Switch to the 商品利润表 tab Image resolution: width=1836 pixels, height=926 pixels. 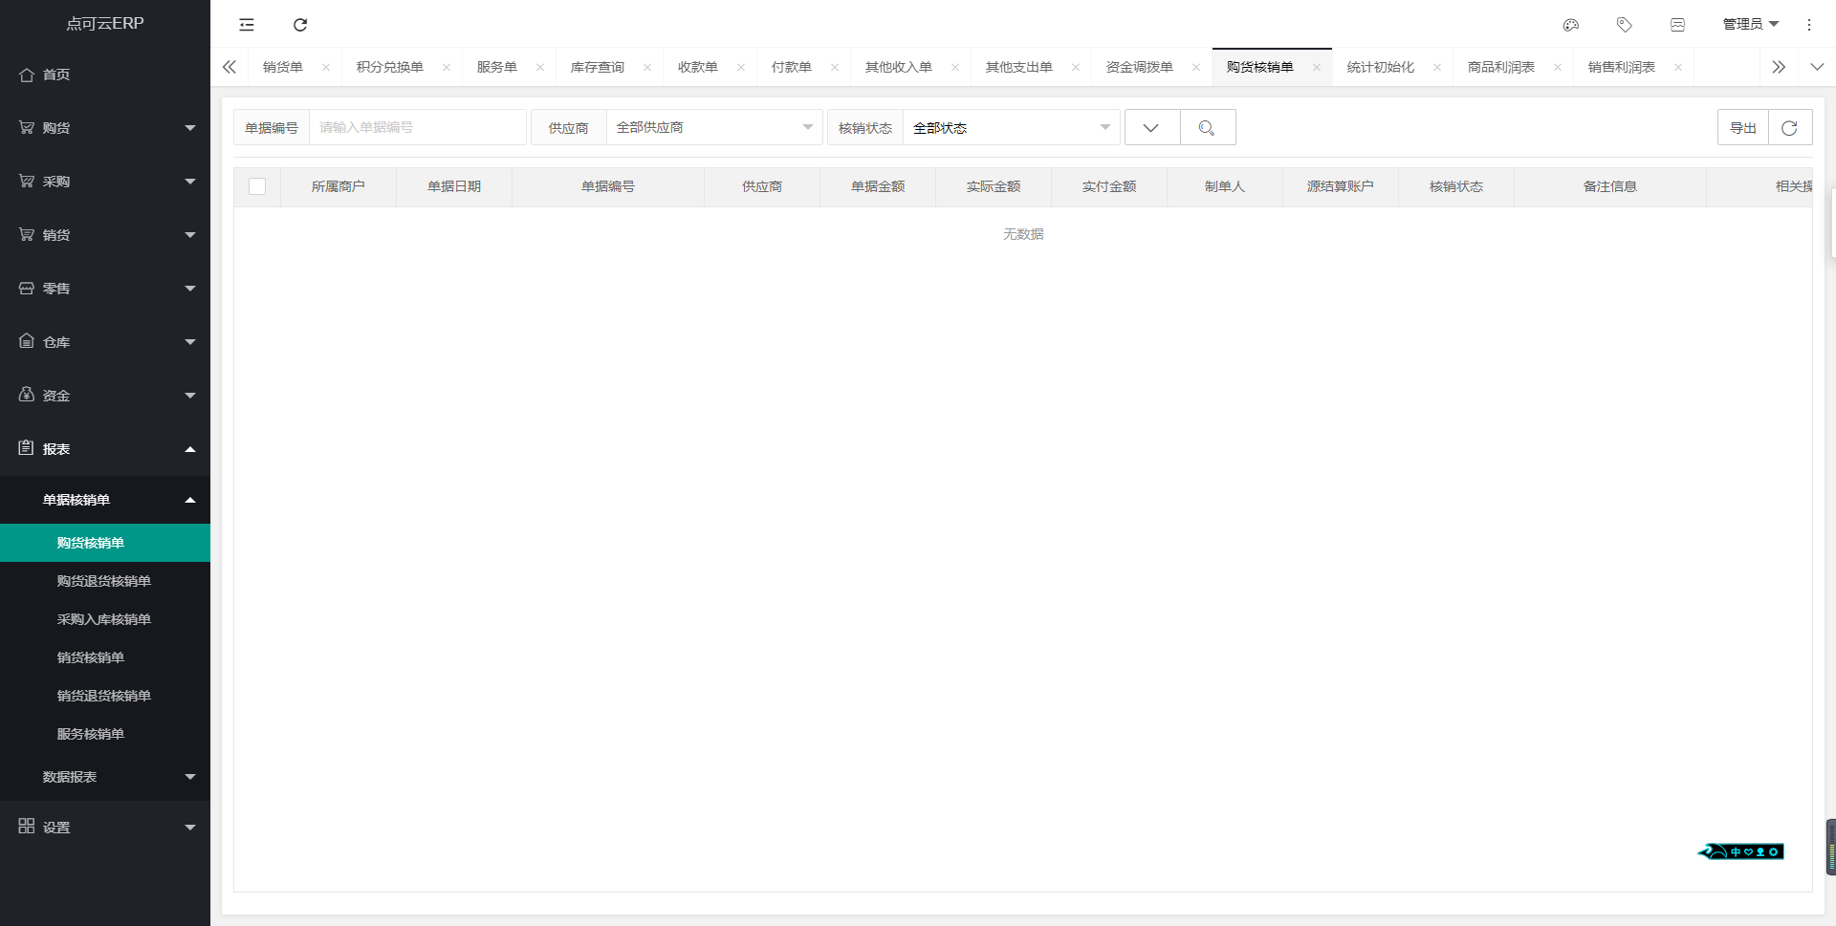click(1501, 67)
